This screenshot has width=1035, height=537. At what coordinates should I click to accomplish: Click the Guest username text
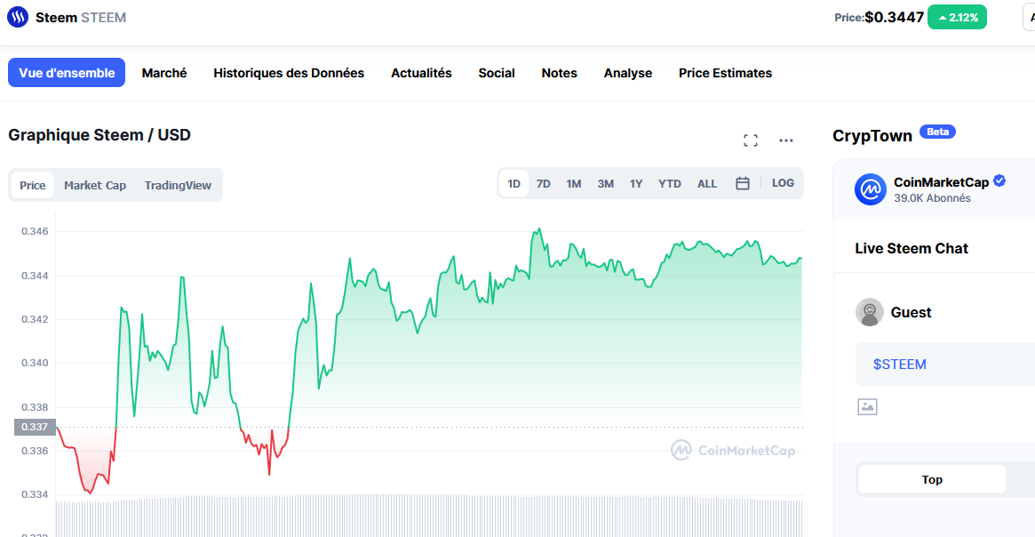(x=911, y=312)
